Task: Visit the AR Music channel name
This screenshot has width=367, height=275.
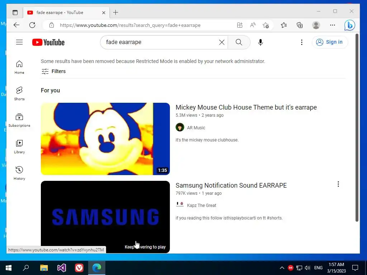Action: [x=196, y=128]
